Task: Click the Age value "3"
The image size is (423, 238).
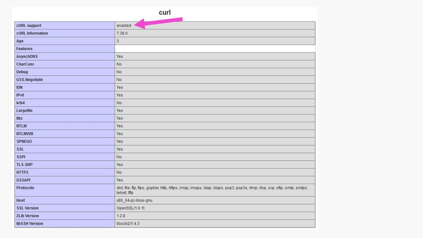Action: pos(118,41)
